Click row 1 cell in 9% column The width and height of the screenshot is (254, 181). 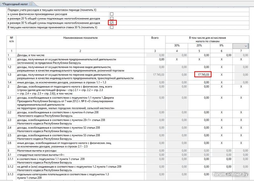click(x=221, y=55)
